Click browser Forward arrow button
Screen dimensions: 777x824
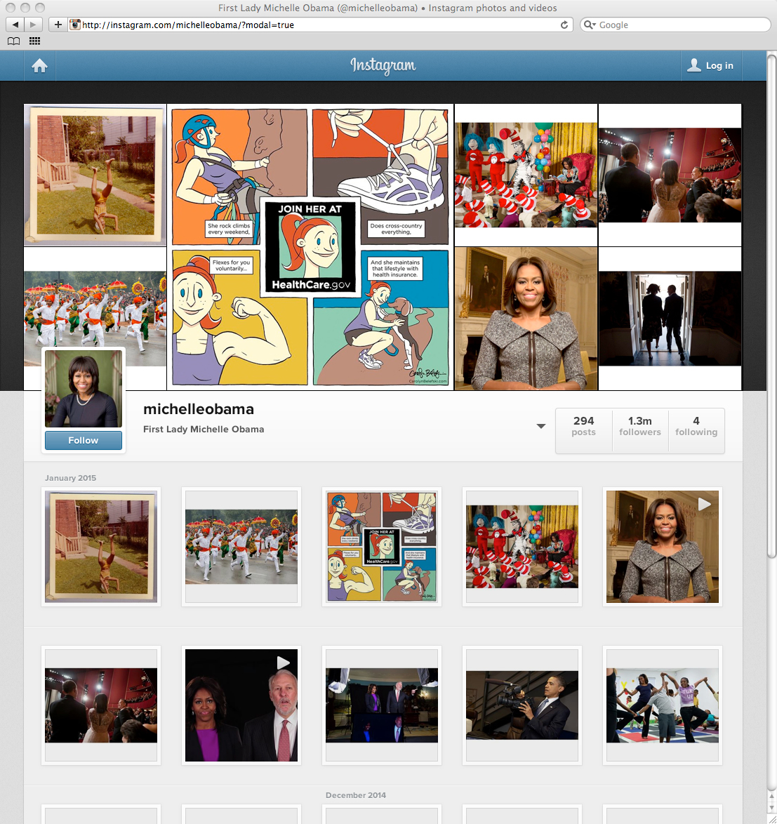33,25
